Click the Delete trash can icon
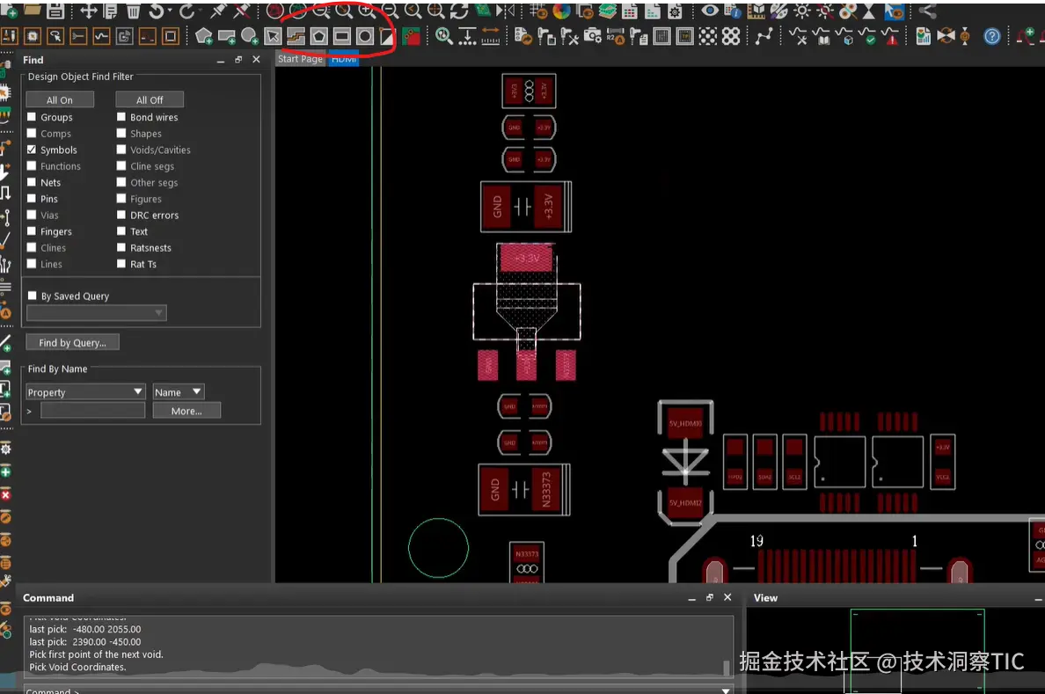The image size is (1045, 694). (x=134, y=10)
